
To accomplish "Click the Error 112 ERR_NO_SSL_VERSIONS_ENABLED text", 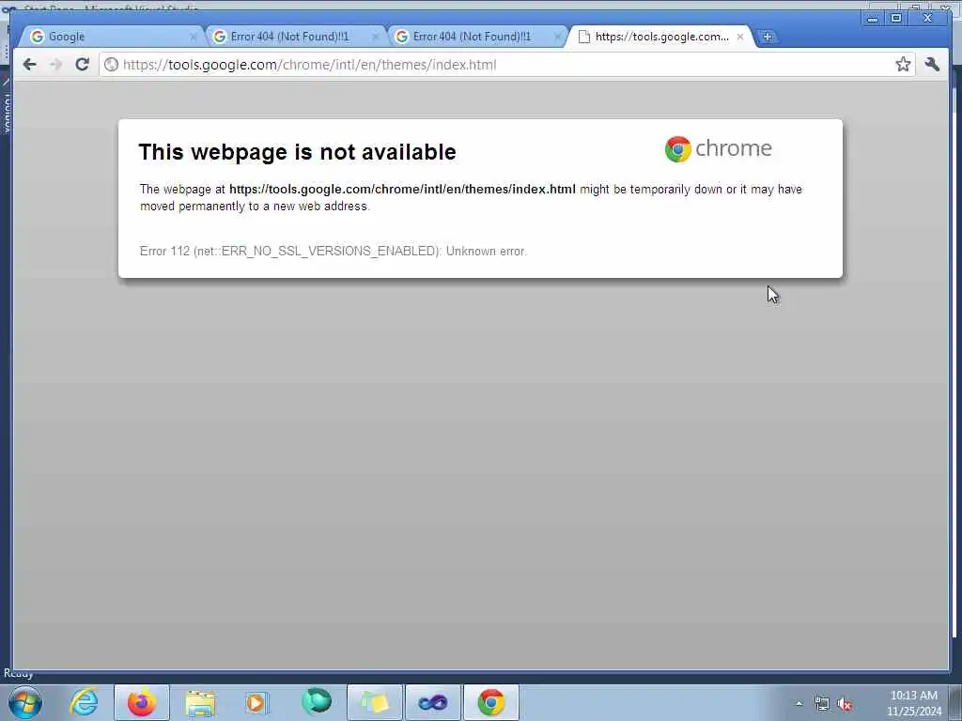I will (334, 251).
